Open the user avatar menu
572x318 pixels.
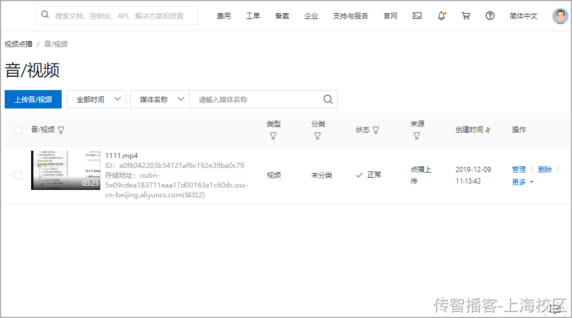[x=560, y=16]
